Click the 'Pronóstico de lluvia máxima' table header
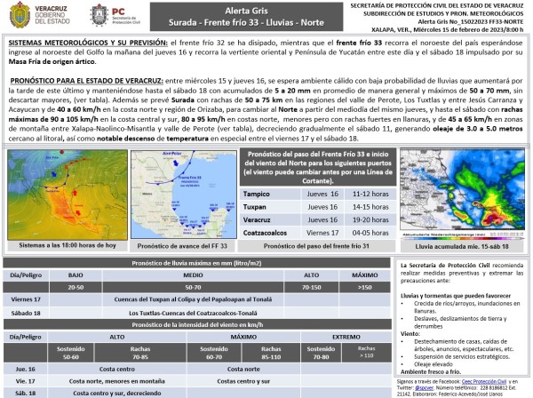533x398 pixels. tap(195, 264)
